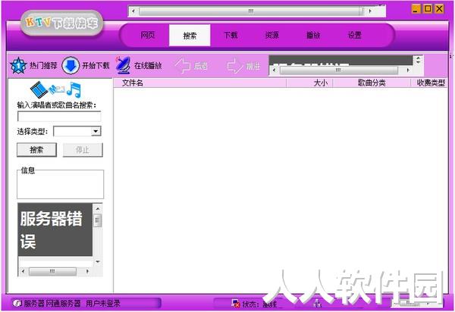455x312 pixels.
Task: Go forward with the 前进 arrow
Action: 235,66
